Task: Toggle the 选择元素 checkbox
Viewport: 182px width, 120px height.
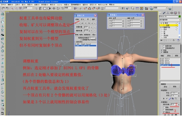Action: click(x=164, y=46)
